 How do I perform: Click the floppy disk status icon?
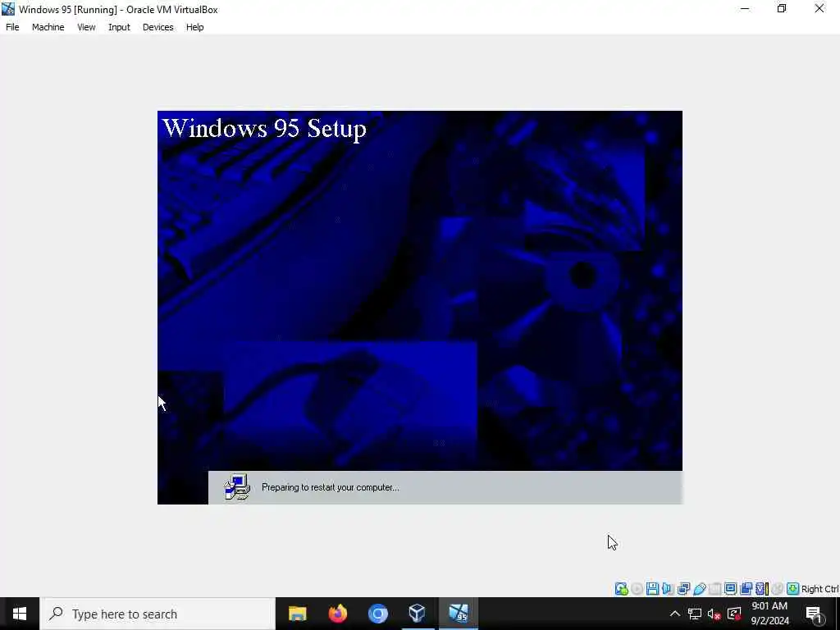coord(652,589)
